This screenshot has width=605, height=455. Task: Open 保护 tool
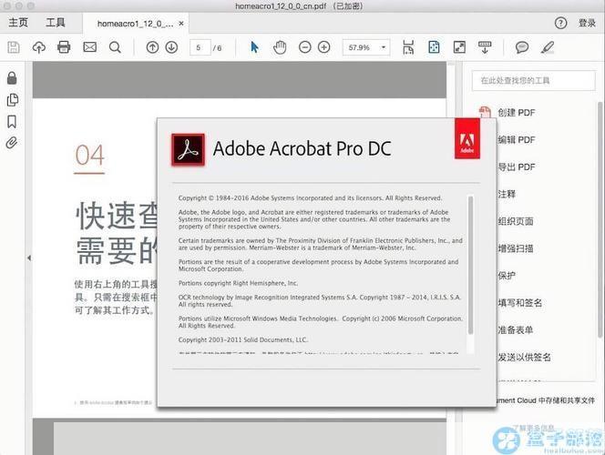tap(507, 276)
